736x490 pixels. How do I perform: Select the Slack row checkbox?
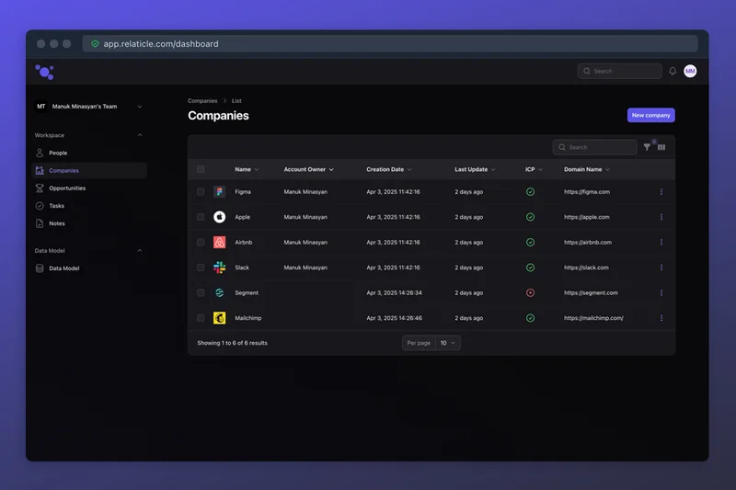coord(201,268)
